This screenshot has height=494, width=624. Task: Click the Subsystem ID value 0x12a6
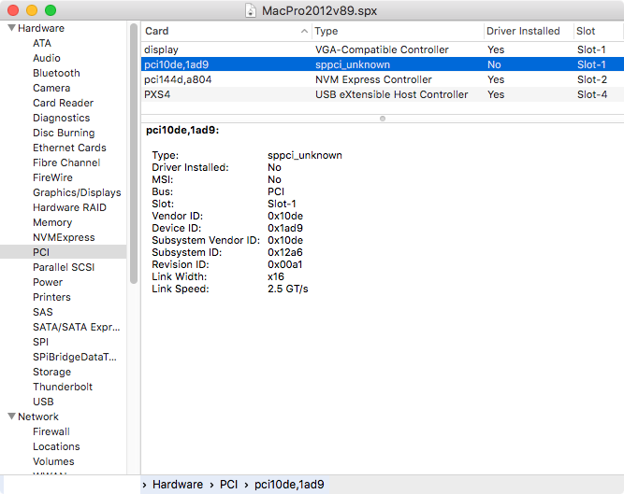click(285, 252)
